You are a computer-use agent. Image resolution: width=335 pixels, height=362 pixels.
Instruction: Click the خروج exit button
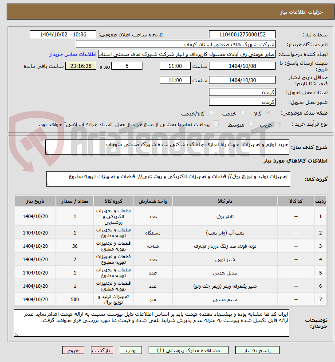tap(73, 350)
